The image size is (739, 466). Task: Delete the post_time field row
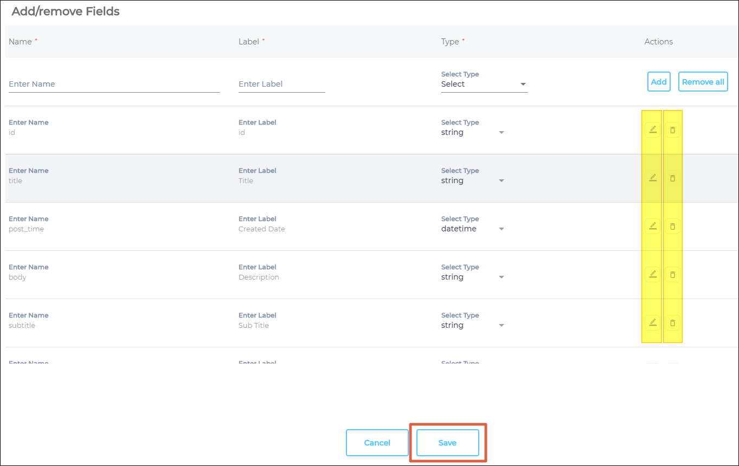point(672,226)
